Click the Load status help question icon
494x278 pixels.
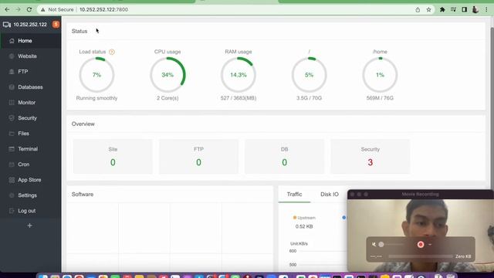click(x=111, y=52)
